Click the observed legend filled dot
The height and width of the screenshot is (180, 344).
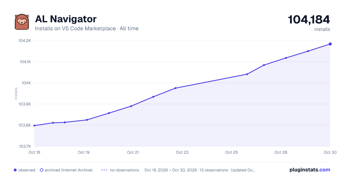(15, 170)
